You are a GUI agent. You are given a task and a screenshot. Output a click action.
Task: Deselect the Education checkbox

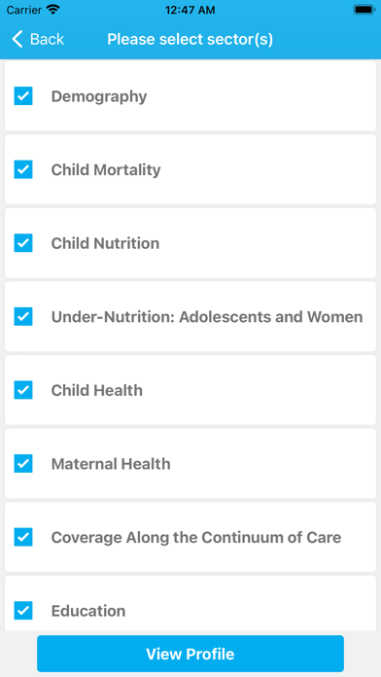(23, 611)
